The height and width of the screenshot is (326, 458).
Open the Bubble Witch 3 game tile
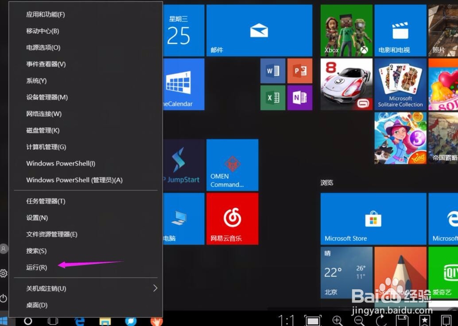click(400, 138)
